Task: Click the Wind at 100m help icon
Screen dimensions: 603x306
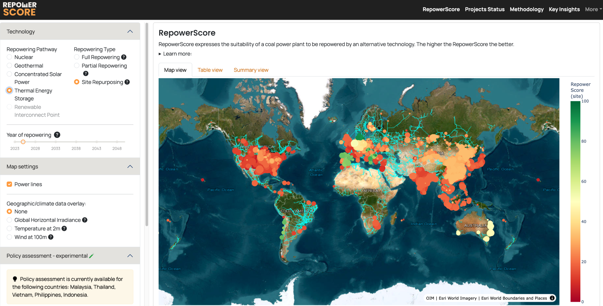Action: (x=51, y=237)
